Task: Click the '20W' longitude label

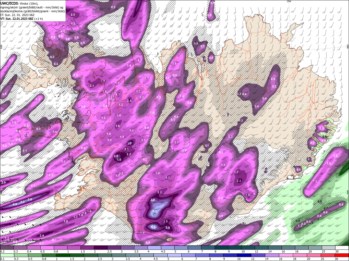Action: pos(145,1)
